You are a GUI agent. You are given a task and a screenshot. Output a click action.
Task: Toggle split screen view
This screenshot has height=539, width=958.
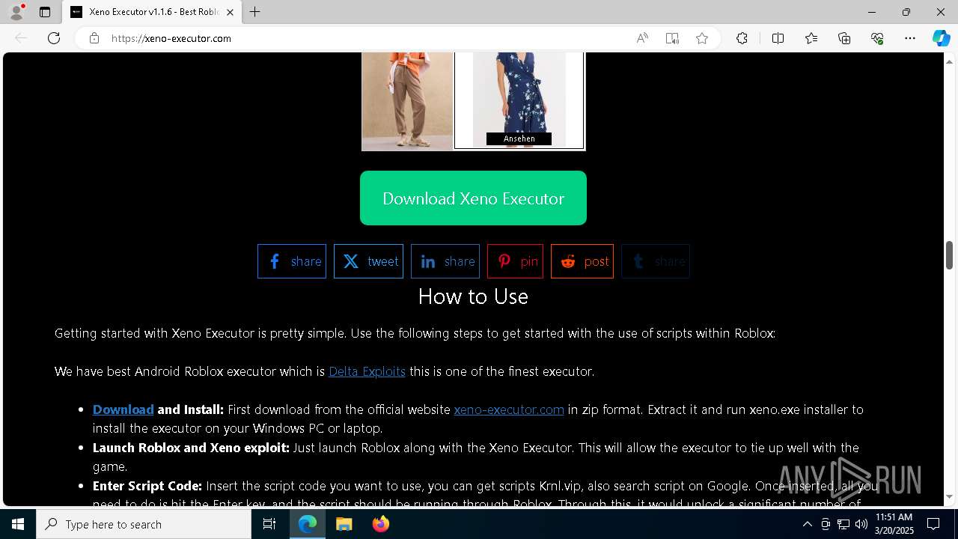click(778, 38)
